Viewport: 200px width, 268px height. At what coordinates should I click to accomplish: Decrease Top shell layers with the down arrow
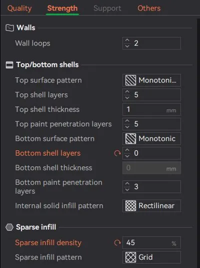tap(127, 98)
